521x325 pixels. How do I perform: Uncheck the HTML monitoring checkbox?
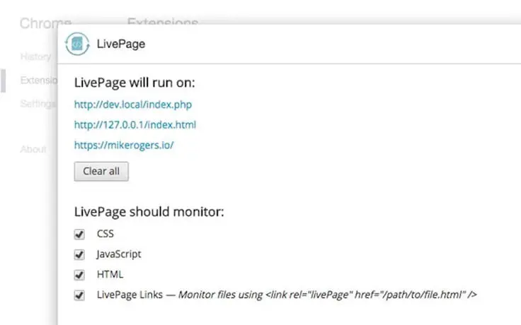pos(79,275)
